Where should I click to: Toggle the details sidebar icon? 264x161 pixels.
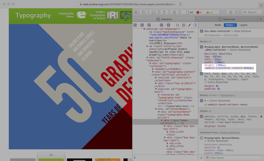pyautogui.click(x=195, y=25)
